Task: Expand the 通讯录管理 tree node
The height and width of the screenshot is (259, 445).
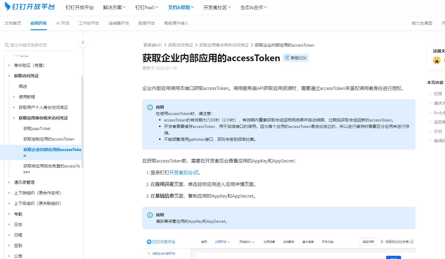Action: pyautogui.click(x=9, y=182)
